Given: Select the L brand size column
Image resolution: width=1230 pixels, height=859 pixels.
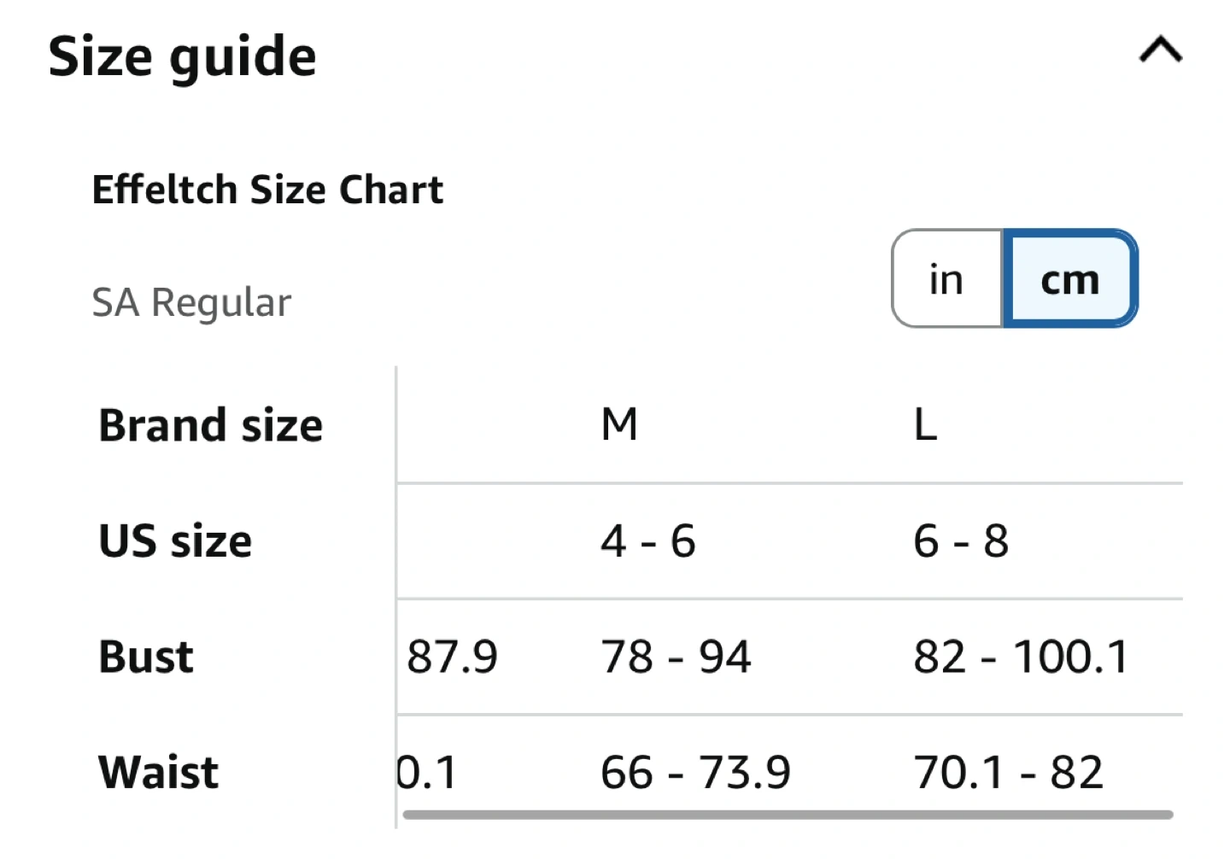Looking at the screenshot, I should tap(925, 424).
